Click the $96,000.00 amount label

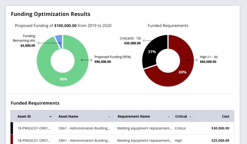103,62
